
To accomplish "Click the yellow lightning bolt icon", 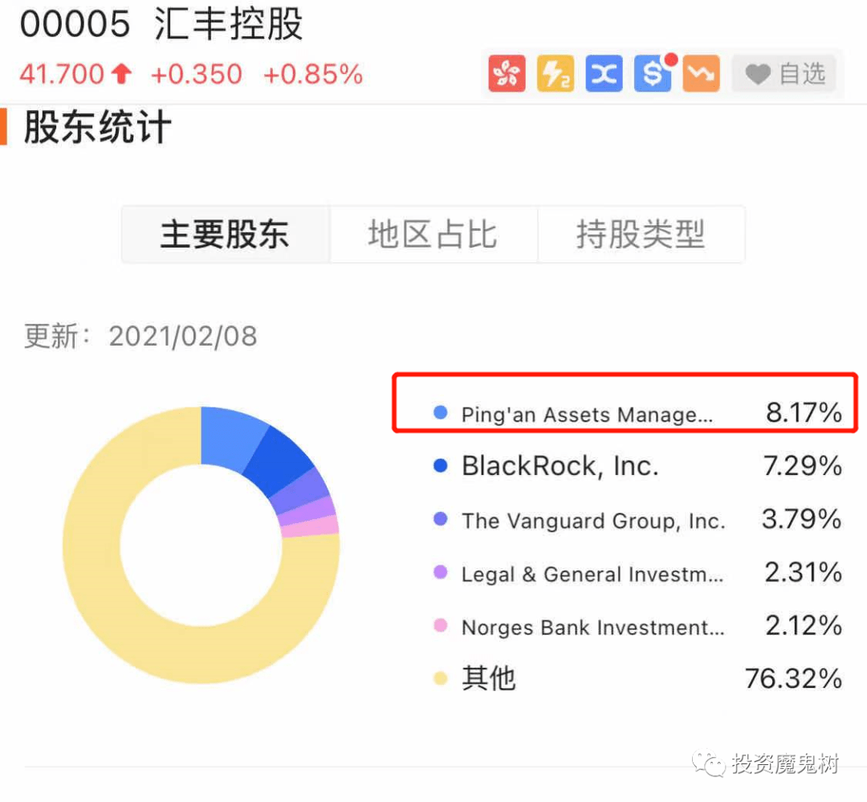I will [556, 73].
